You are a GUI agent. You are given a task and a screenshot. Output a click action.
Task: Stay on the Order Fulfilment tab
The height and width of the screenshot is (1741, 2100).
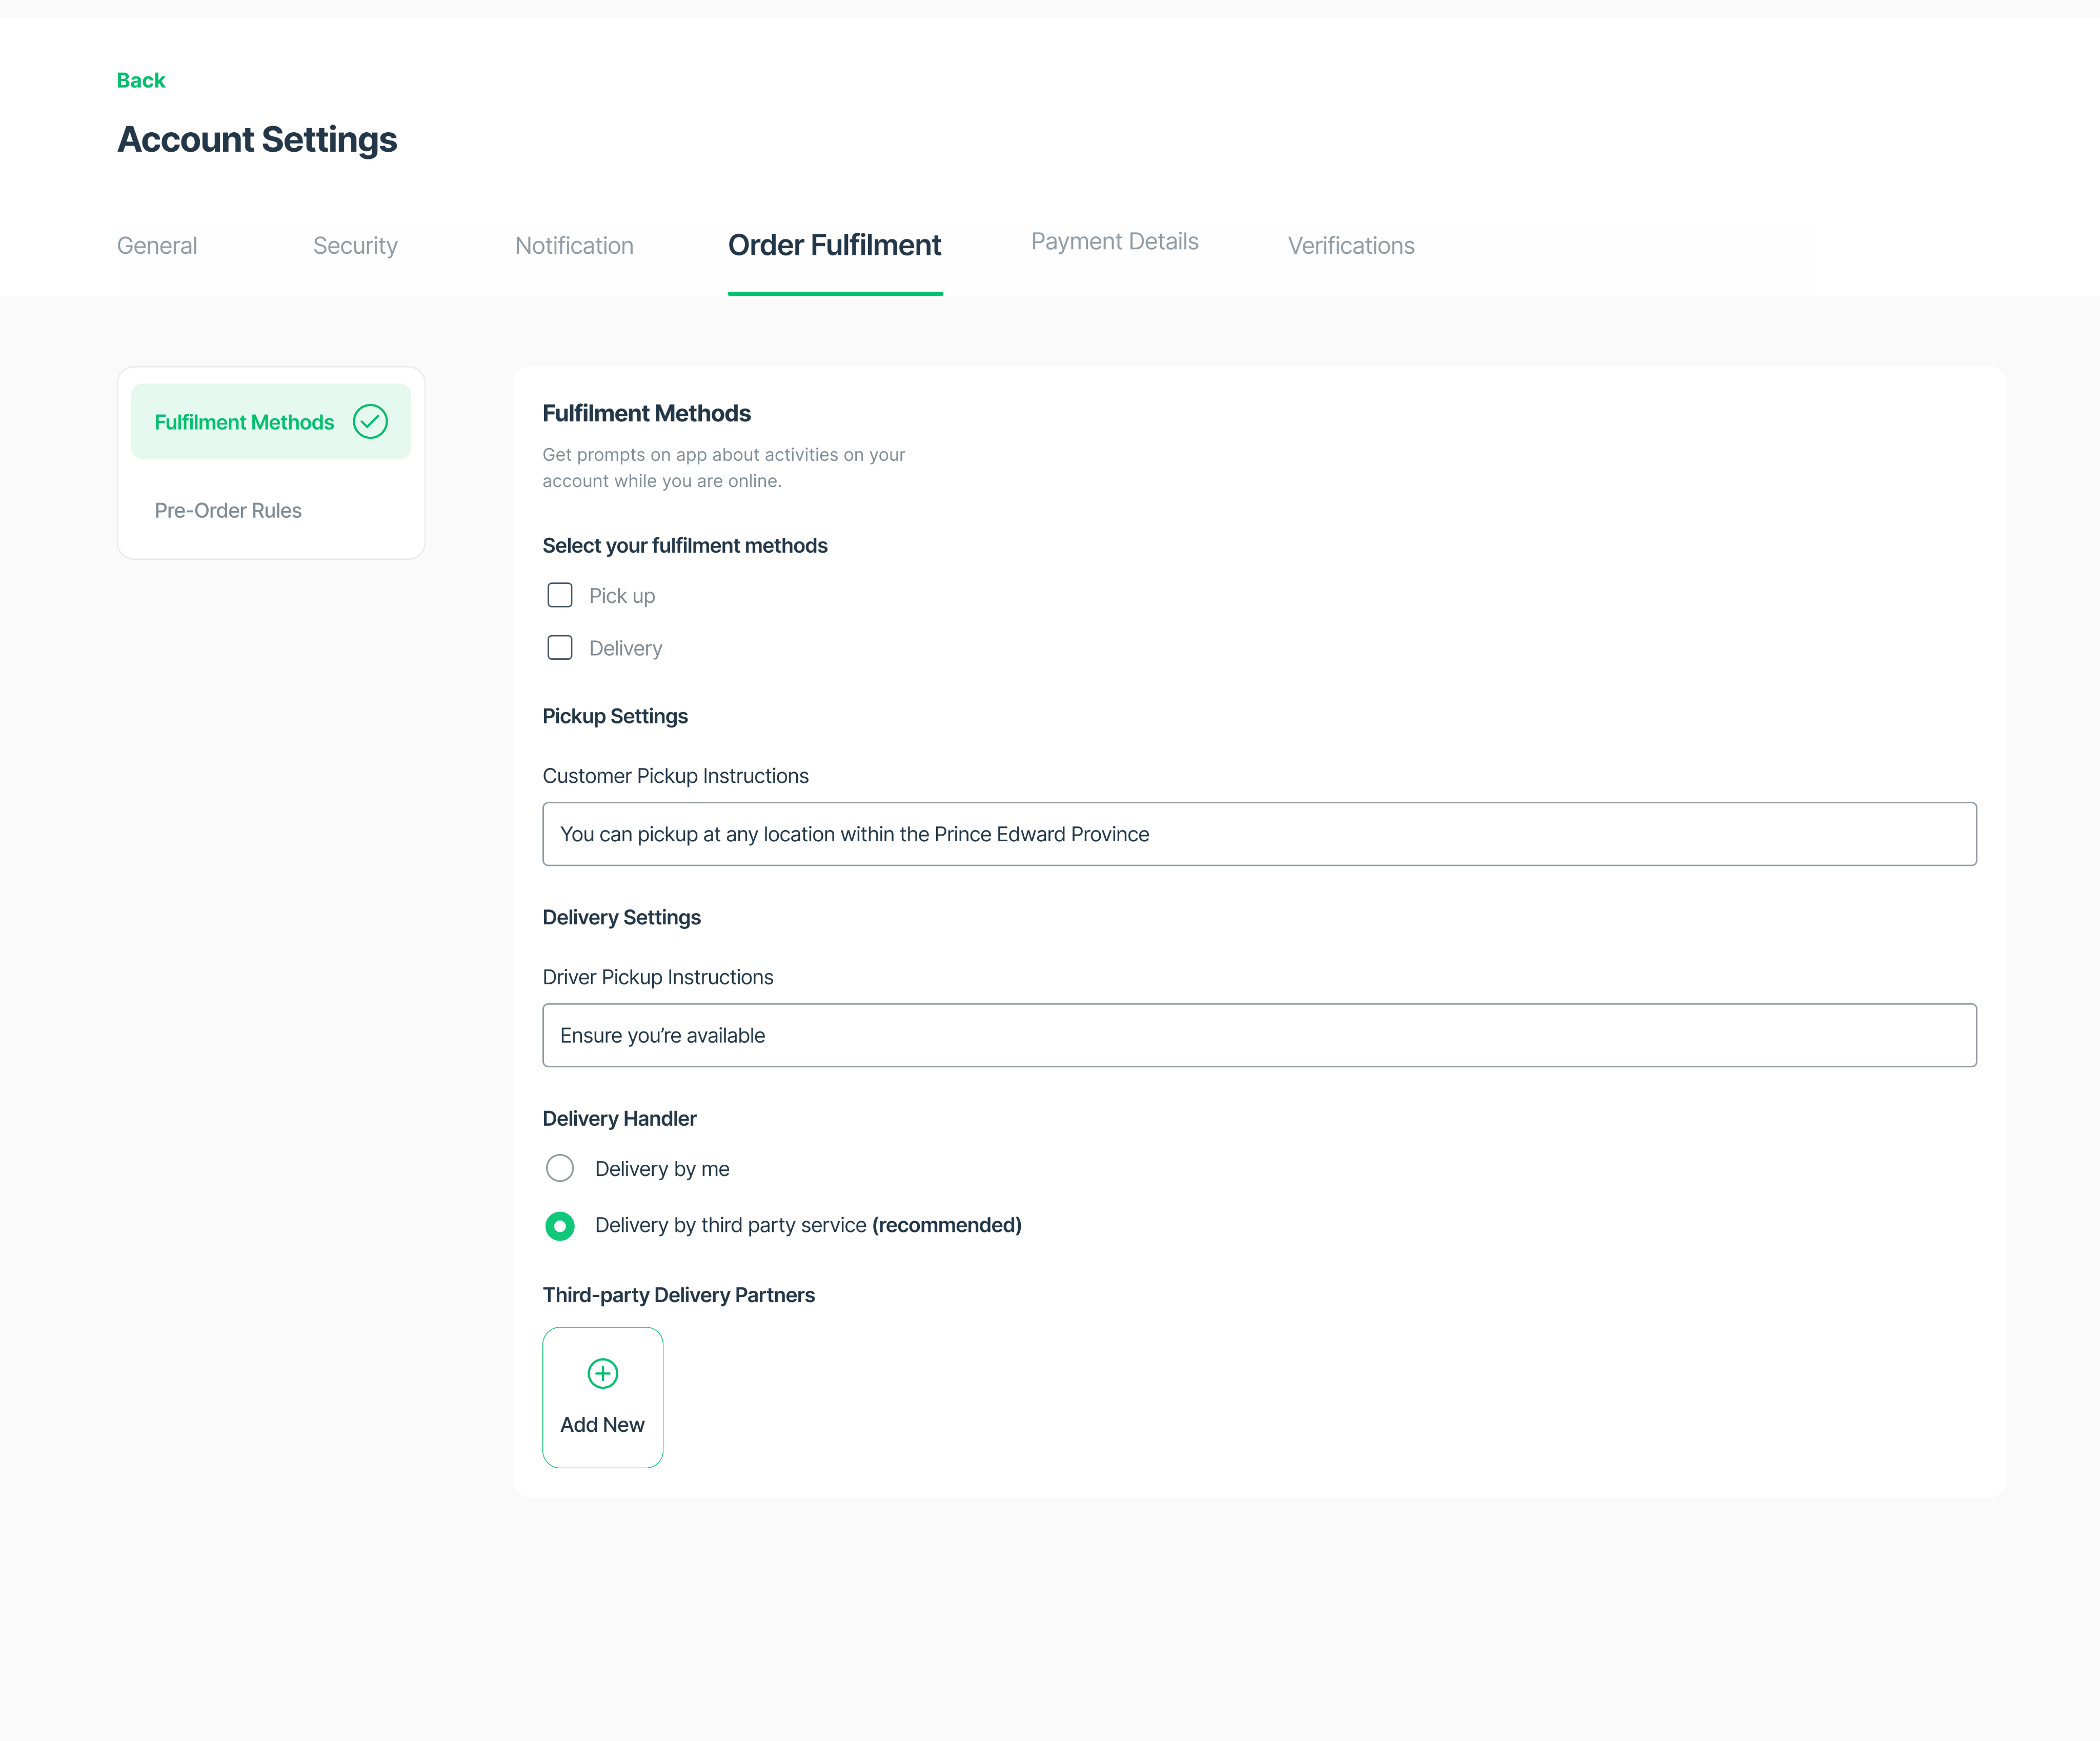click(834, 245)
